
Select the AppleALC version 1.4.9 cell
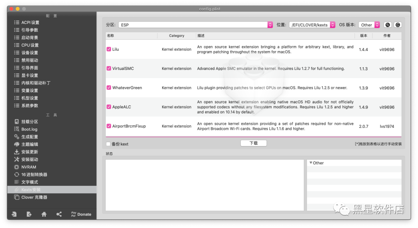(363, 107)
